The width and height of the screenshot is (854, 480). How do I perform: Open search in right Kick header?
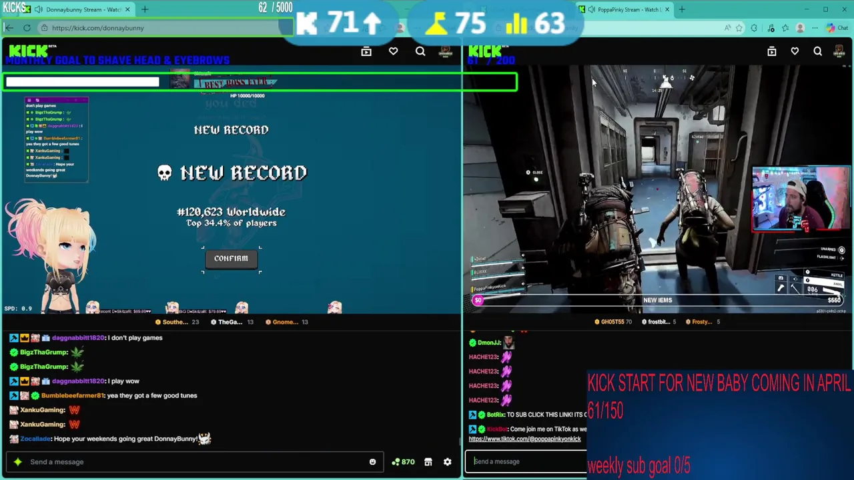817,51
